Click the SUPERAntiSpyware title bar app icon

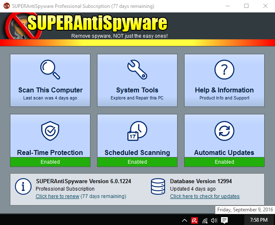7,6
